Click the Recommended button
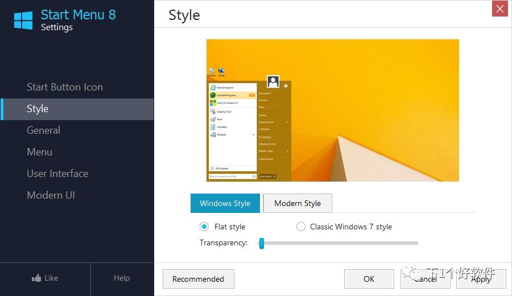 [198, 279]
